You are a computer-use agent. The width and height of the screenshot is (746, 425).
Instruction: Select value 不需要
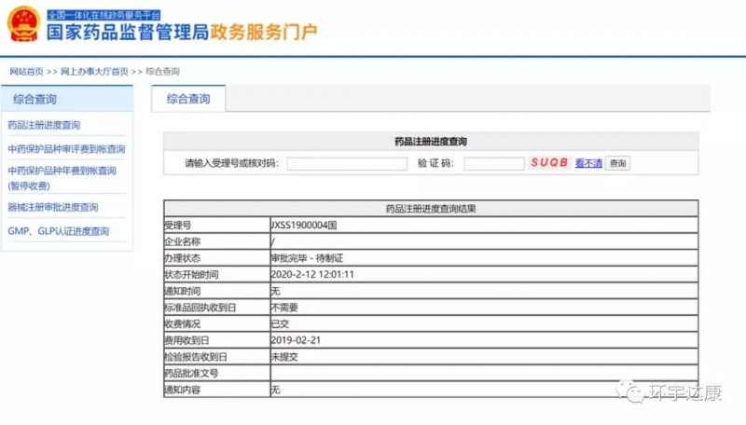pyautogui.click(x=284, y=308)
